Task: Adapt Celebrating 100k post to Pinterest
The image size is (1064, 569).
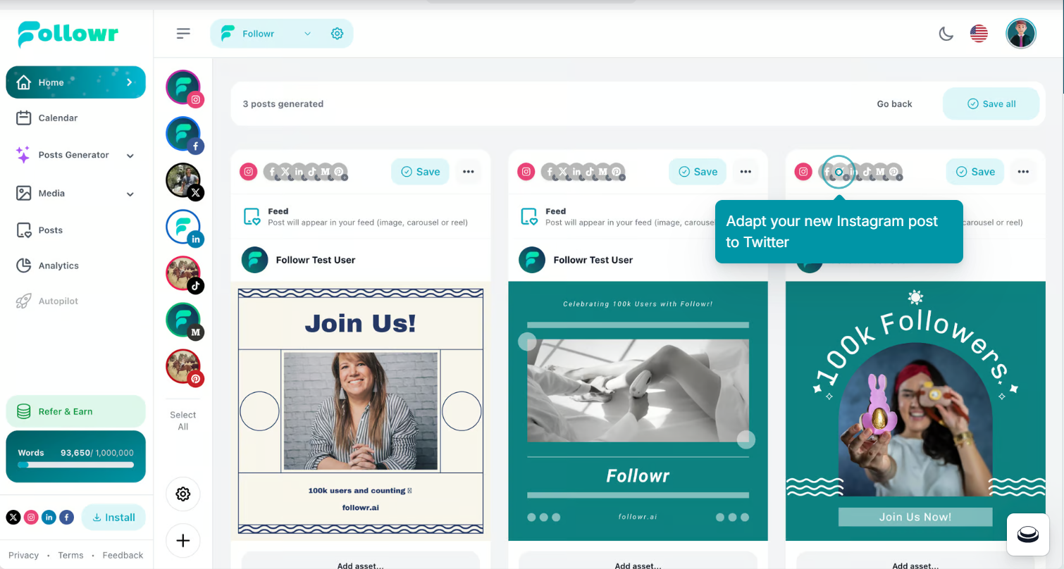Action: 617,171
